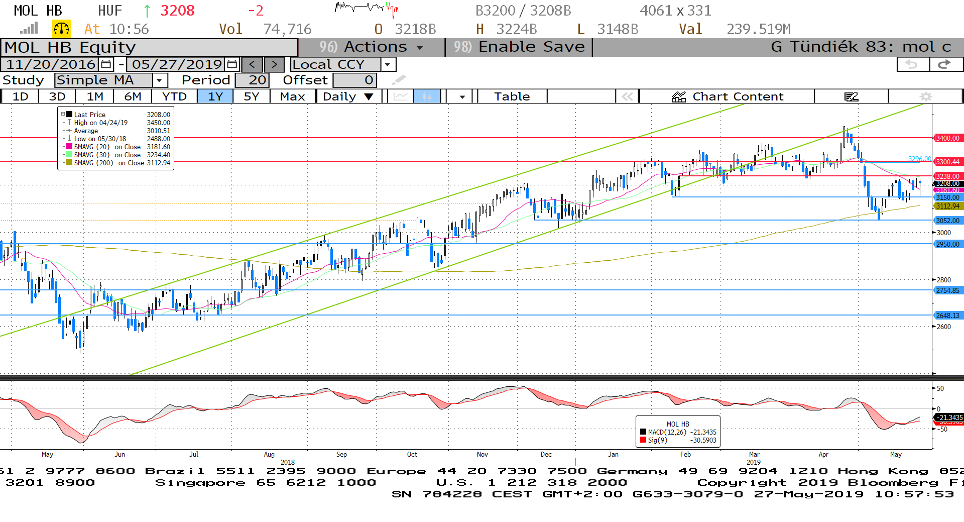Click the redo arrow button
The height and width of the screenshot is (522, 964).
[x=946, y=64]
